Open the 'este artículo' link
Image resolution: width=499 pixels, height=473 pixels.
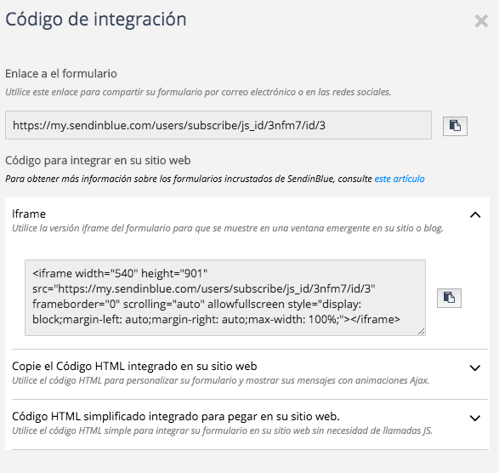click(x=400, y=179)
